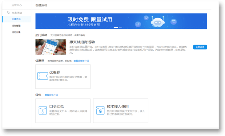225x136 pixels.
Task: Click the 创建活动 page heading
Action: (41, 5)
